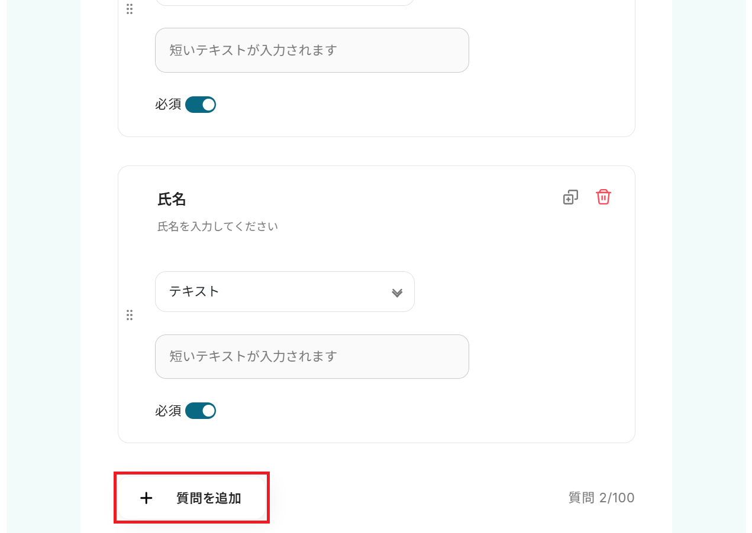Disable the 必須 toggle in the 氏名 question

pyautogui.click(x=201, y=411)
